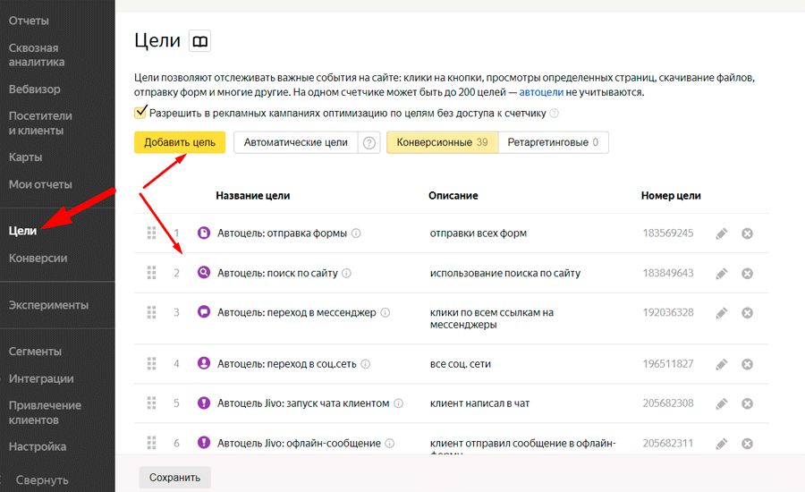This screenshot has height=492, width=805.
Task: Open Мои отчеты in the sidebar
Action: click(x=40, y=185)
